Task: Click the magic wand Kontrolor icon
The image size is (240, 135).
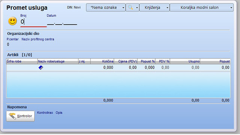Action: [12, 116]
